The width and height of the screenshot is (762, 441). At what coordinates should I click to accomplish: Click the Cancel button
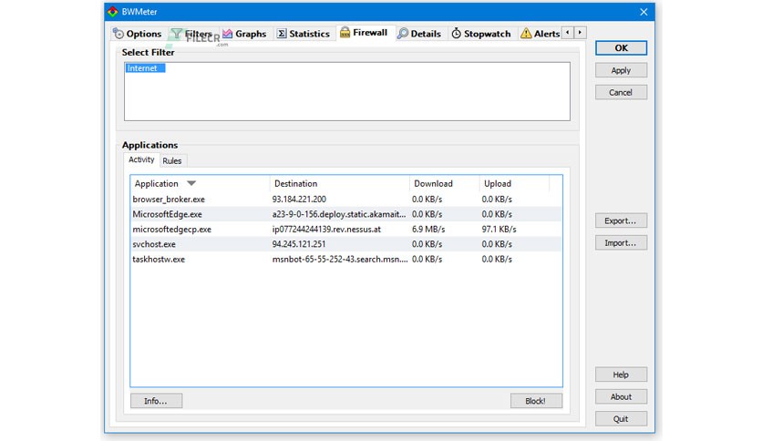click(x=621, y=92)
